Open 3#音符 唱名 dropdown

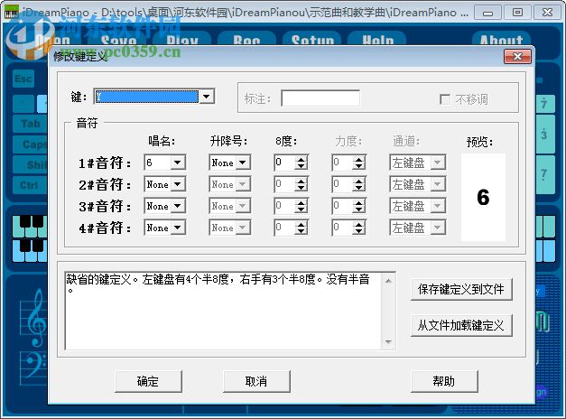[x=177, y=206]
